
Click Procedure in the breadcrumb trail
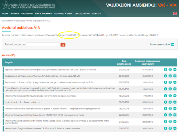pos(20,21)
